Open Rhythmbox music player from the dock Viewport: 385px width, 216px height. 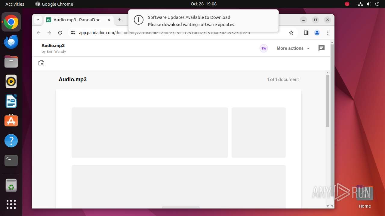[11, 81]
